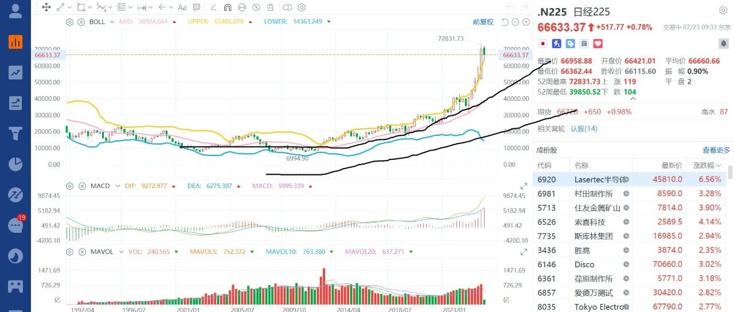Open the quote panel settings gear

(724, 11)
